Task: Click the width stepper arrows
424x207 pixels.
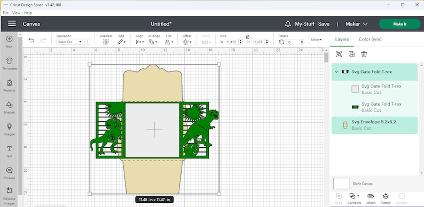Action: 240,42
